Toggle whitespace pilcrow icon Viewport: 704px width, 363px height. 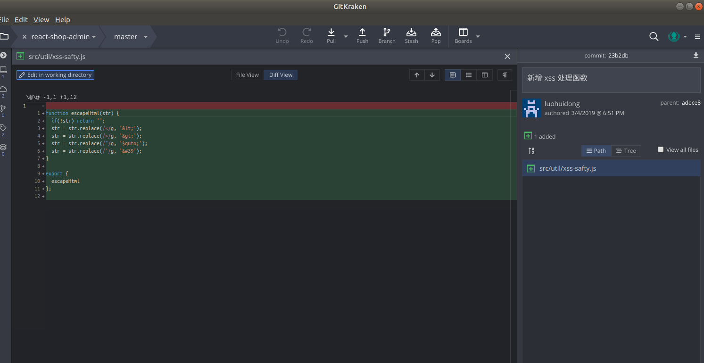click(505, 75)
